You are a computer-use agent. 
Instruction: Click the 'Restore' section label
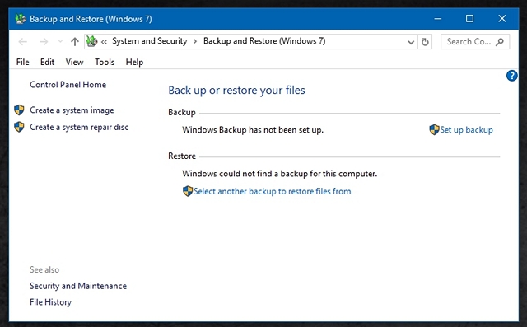click(x=182, y=156)
